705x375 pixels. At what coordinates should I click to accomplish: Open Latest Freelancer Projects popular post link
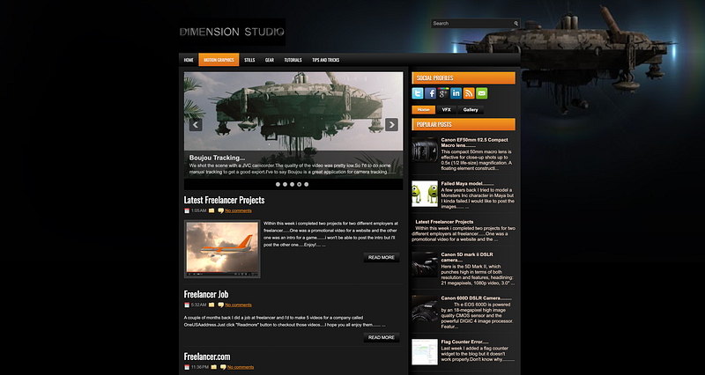(x=444, y=222)
